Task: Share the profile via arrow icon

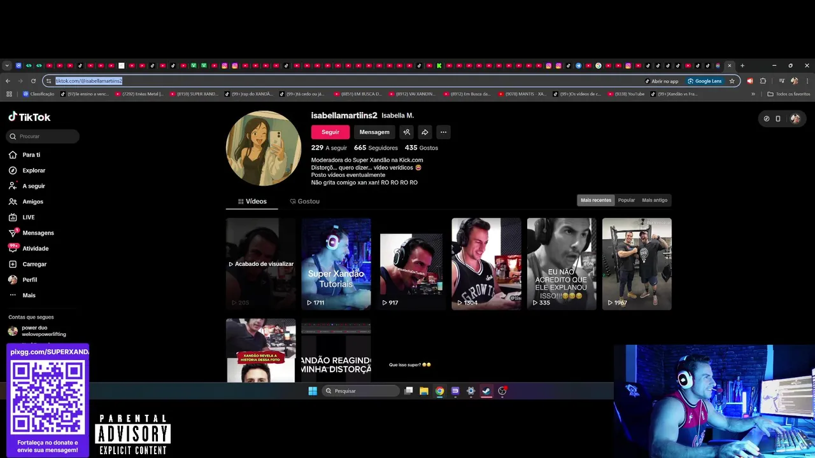Action: point(425,132)
